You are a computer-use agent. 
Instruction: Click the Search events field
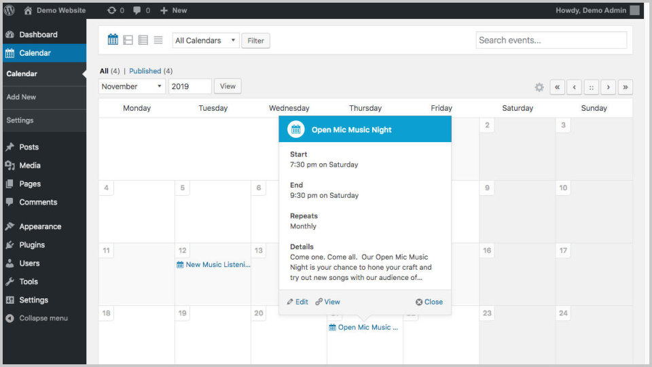(551, 40)
